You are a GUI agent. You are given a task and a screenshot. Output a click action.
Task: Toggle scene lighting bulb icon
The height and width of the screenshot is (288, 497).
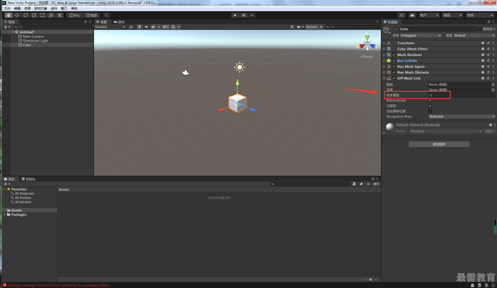pyautogui.click(x=139, y=27)
